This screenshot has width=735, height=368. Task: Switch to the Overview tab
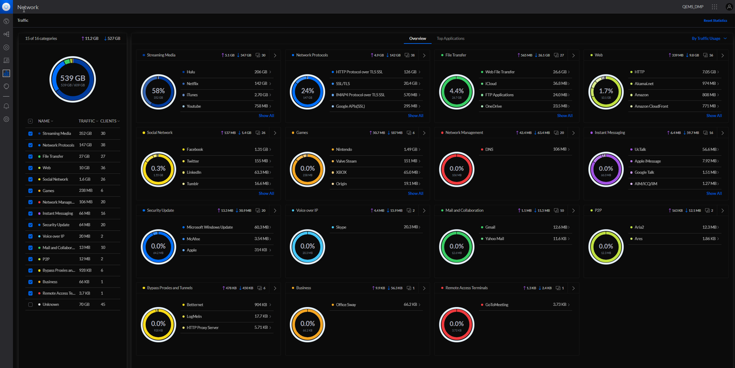pyautogui.click(x=417, y=38)
